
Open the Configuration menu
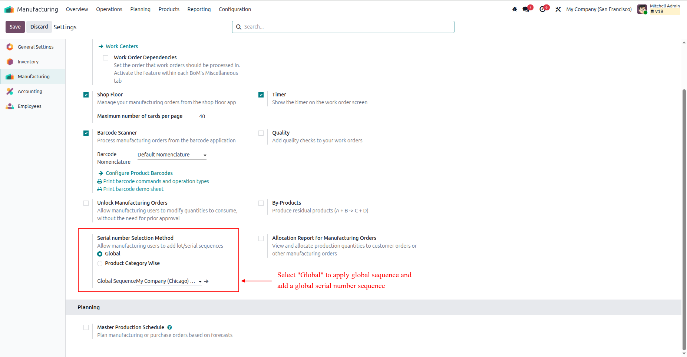235,9
